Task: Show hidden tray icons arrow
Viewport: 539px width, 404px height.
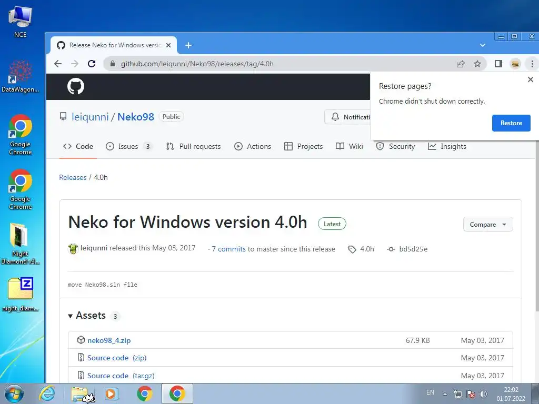Action: tap(445, 394)
